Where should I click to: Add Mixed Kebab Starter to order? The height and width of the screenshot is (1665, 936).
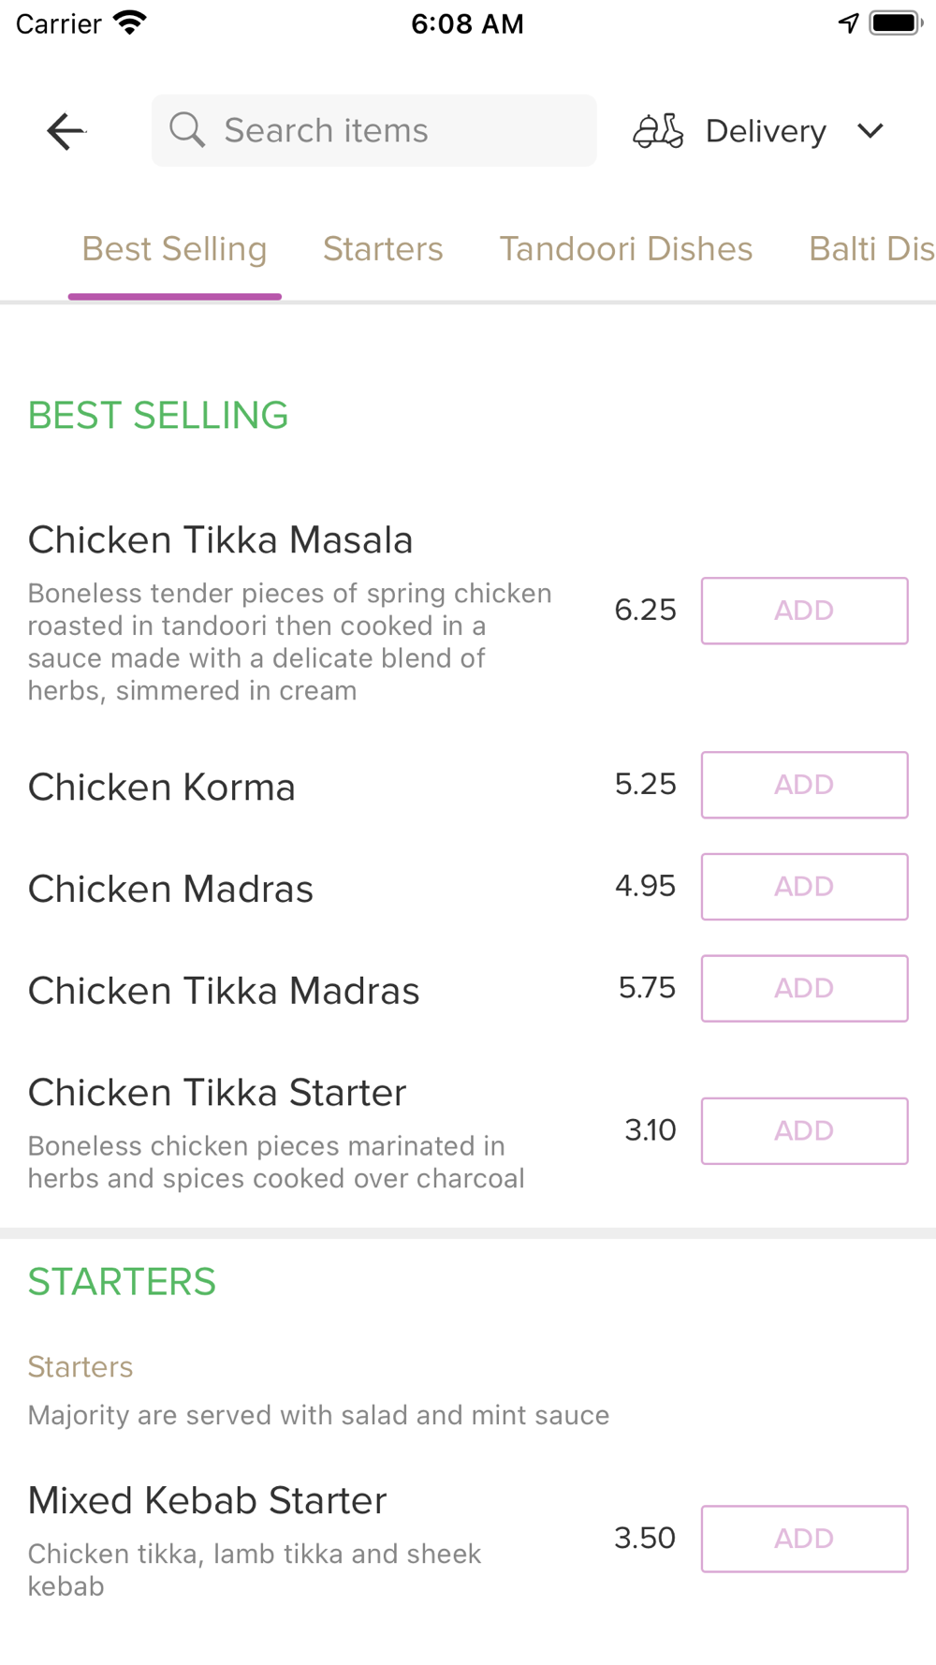coord(804,1539)
